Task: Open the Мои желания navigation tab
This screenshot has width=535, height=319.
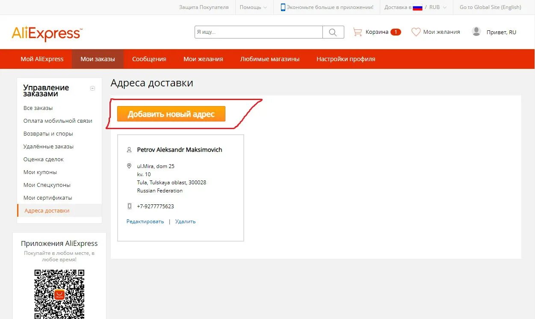Action: (x=203, y=59)
